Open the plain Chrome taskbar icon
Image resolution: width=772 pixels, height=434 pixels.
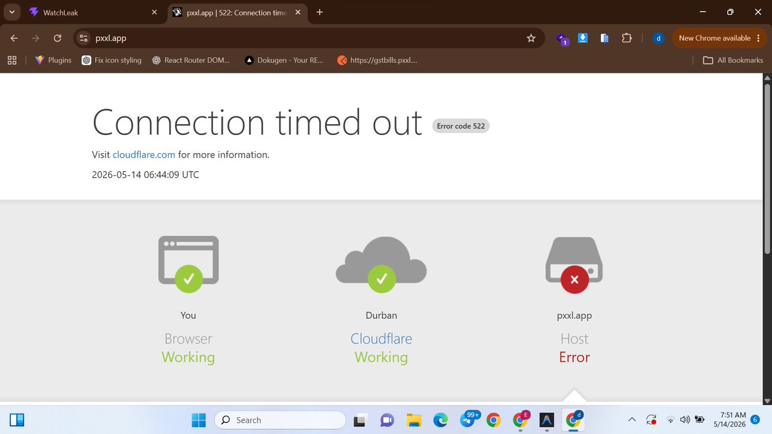(493, 420)
